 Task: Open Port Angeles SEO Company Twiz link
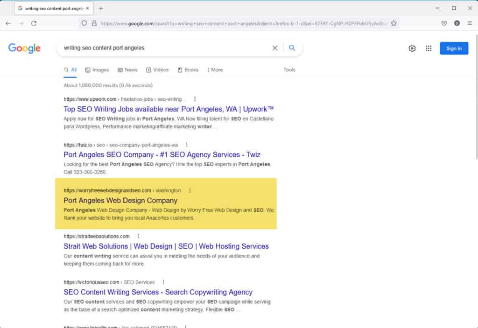coord(162,155)
